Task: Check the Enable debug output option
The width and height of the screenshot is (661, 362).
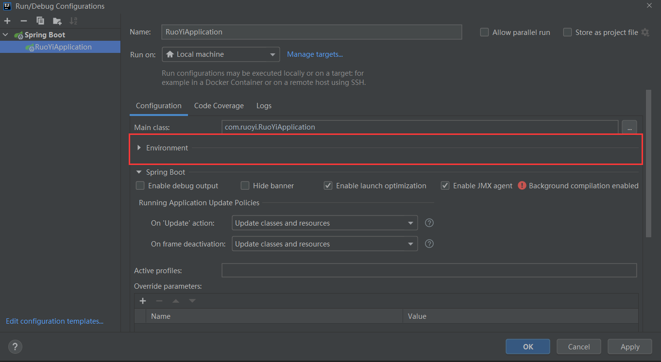Action: click(x=140, y=185)
